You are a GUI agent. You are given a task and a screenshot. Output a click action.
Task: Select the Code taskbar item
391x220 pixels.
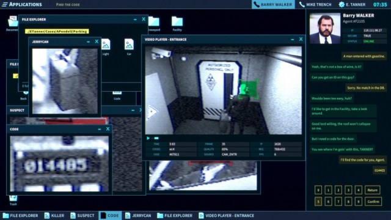[110, 216]
